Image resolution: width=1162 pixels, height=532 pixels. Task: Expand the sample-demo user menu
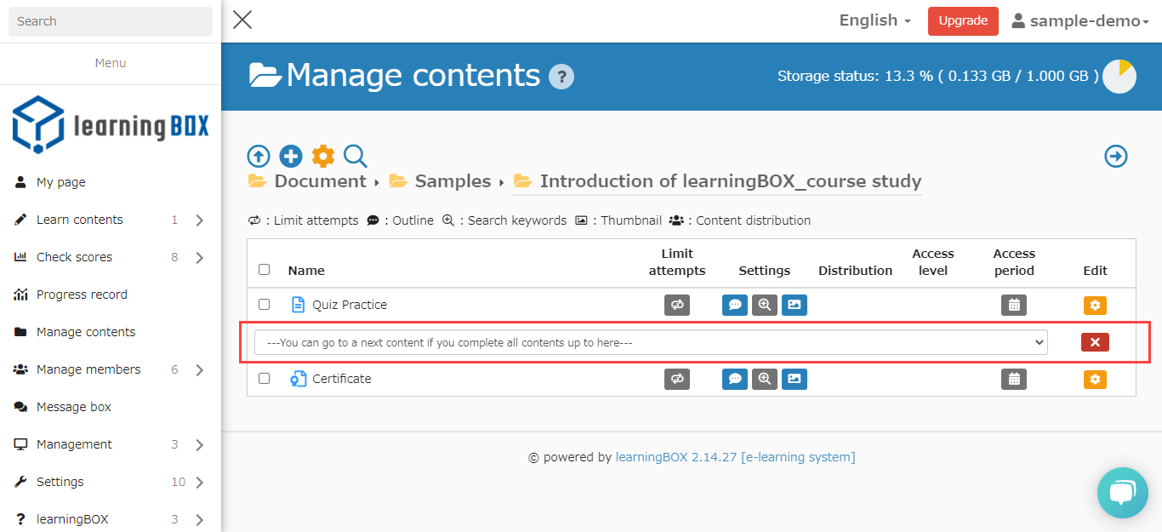[x=1080, y=21]
